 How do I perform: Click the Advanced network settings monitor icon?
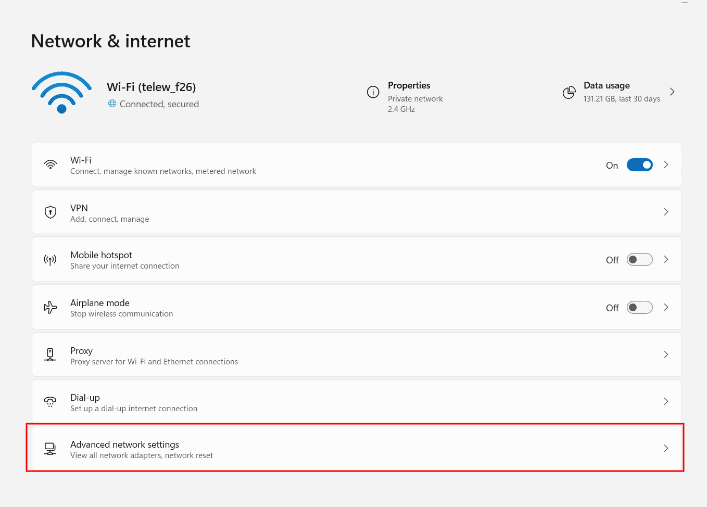tap(50, 448)
